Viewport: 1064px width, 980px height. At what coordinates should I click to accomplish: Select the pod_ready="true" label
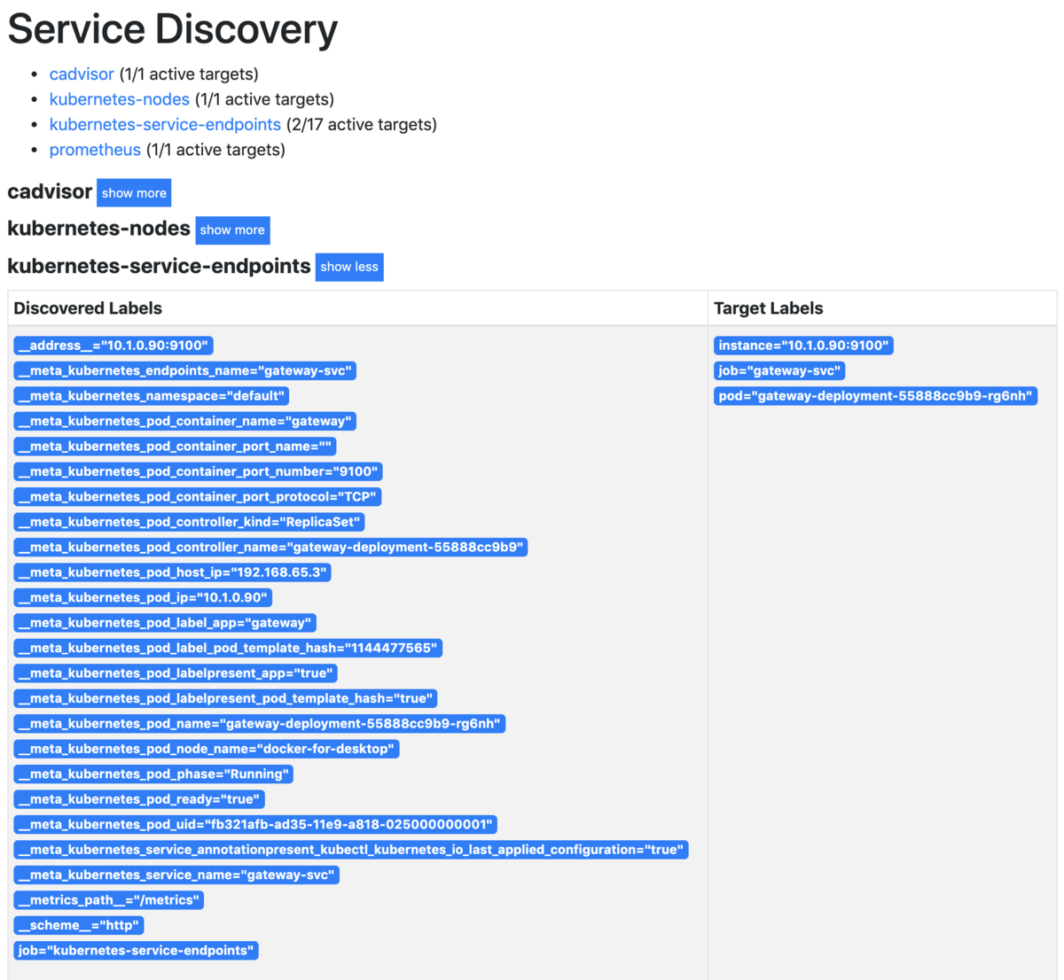(x=139, y=799)
